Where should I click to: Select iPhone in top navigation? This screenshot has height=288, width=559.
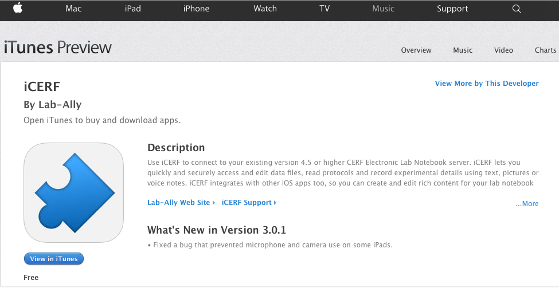click(196, 9)
